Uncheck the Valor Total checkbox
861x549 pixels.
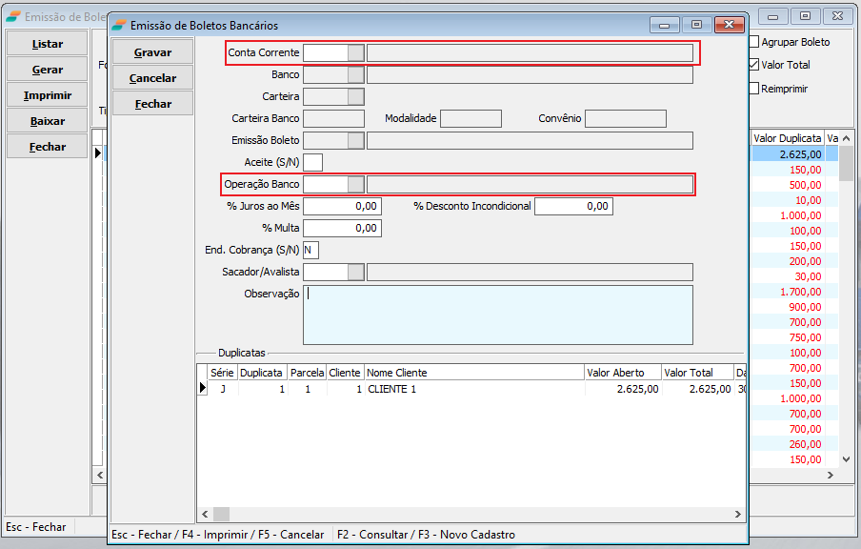click(754, 65)
